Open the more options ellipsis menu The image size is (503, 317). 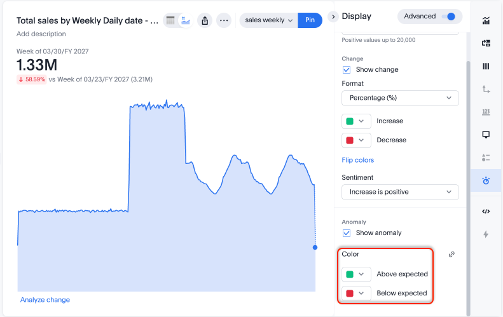coord(224,20)
